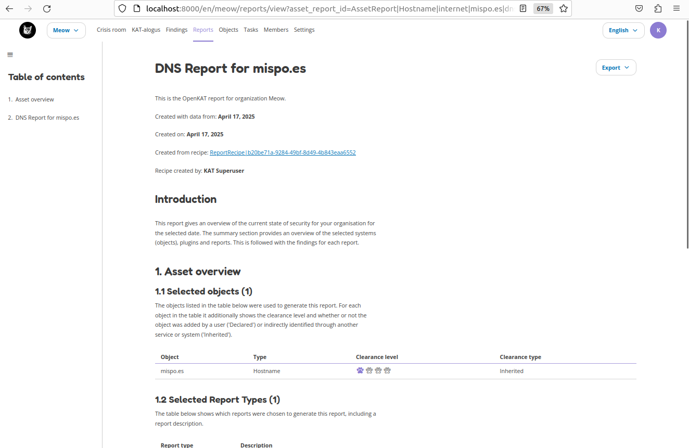Click the Clearance level column header
Screen dimensions: 689x448
(377, 357)
